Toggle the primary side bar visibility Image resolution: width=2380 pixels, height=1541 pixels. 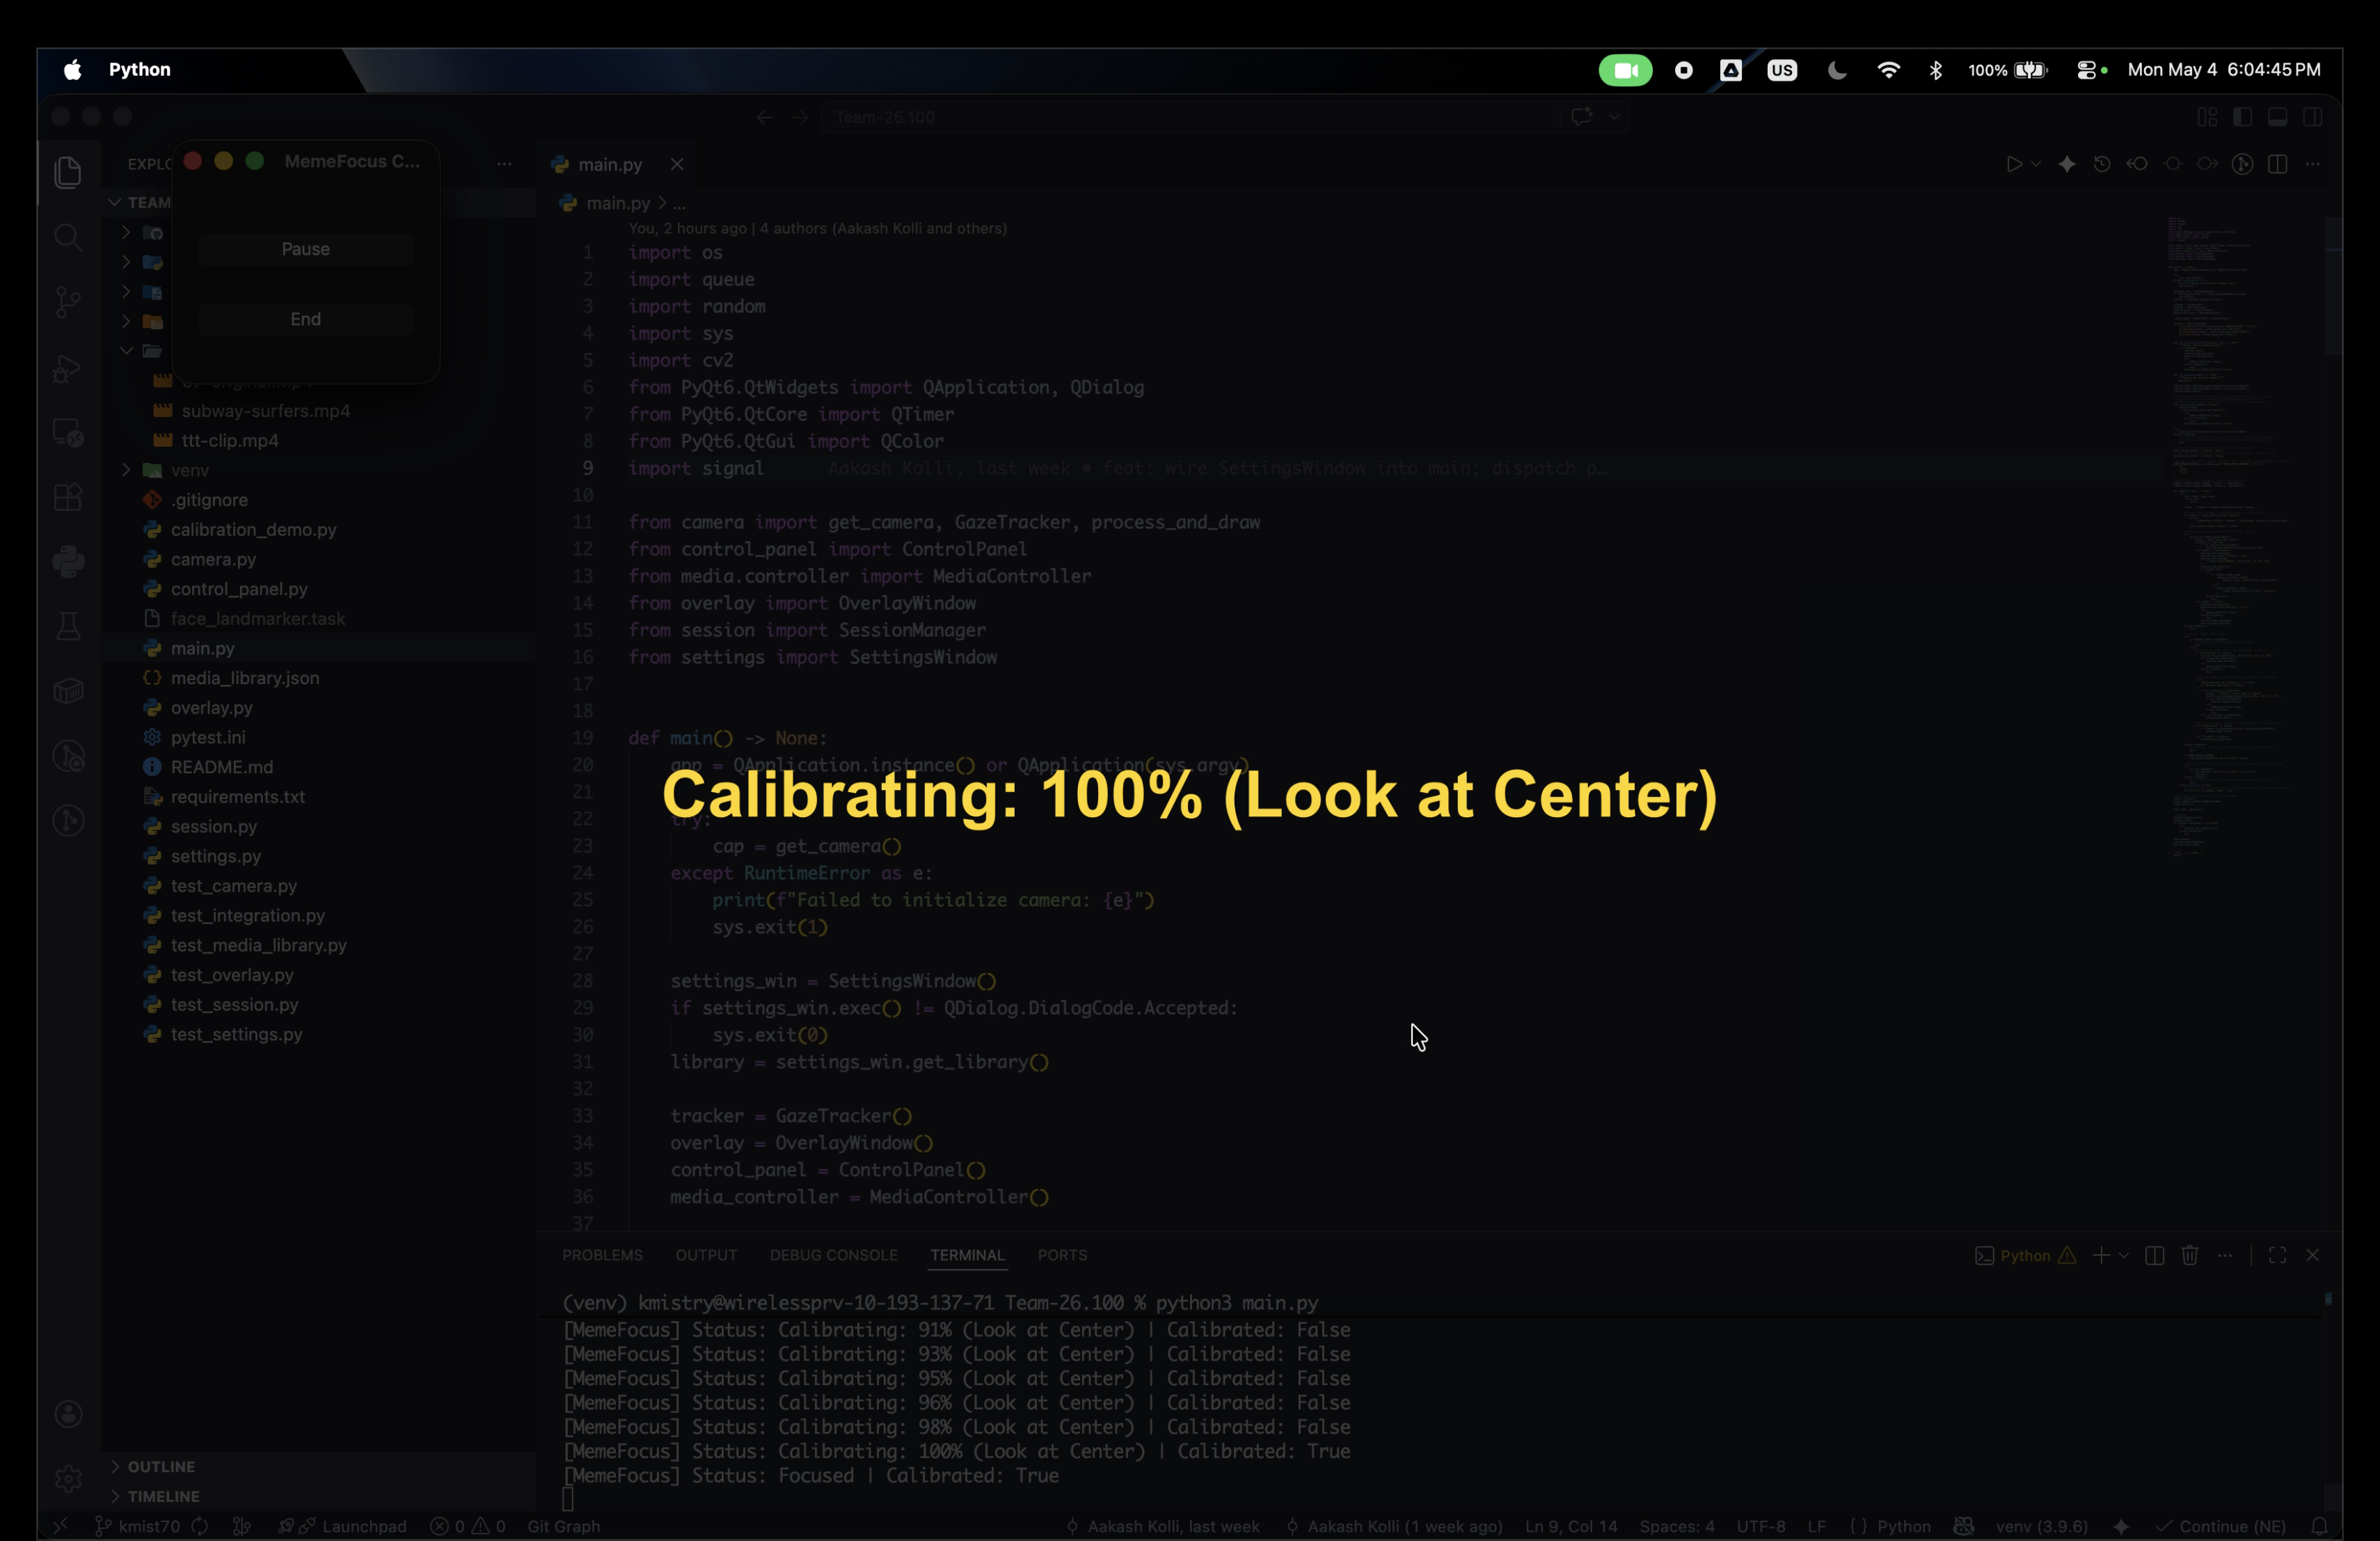(2242, 117)
